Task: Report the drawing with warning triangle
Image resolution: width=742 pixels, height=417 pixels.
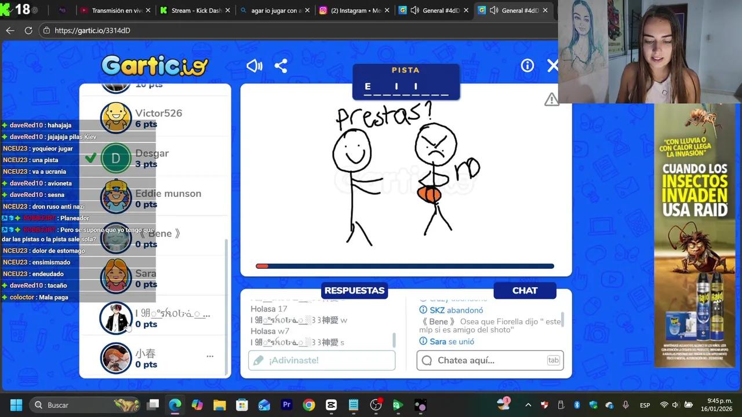Action: (551, 100)
